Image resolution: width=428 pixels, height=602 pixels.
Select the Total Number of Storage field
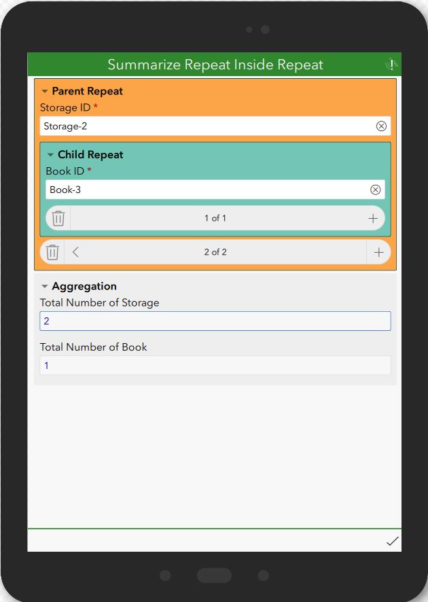point(215,320)
